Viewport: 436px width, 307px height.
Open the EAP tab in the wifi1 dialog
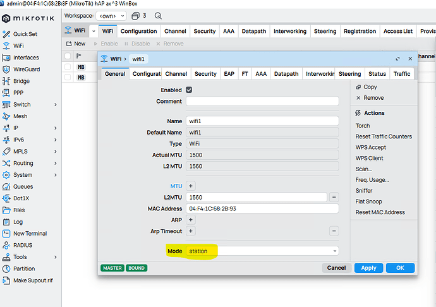click(229, 74)
